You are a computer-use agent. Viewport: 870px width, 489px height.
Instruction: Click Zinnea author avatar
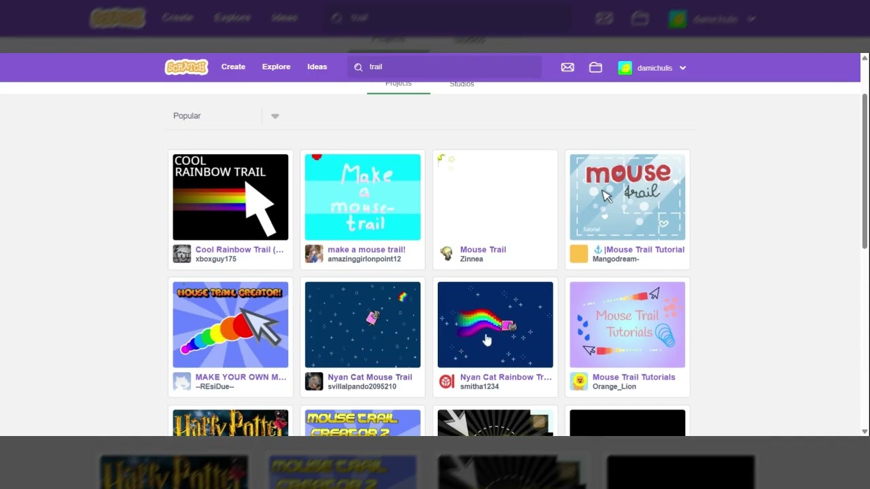pyautogui.click(x=447, y=253)
